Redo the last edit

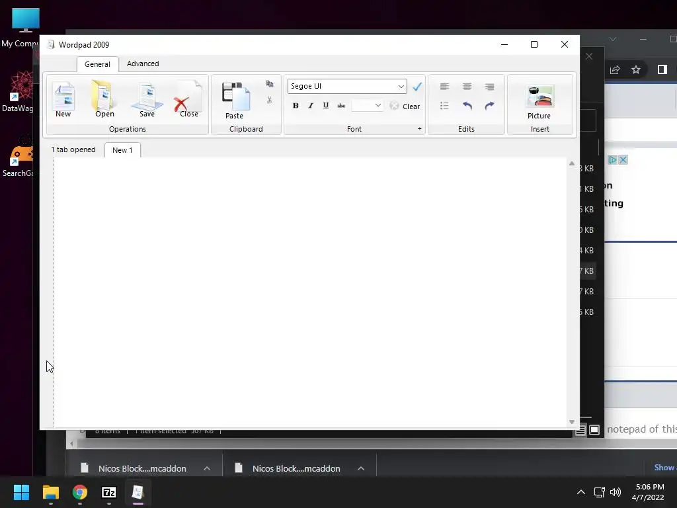pos(489,106)
